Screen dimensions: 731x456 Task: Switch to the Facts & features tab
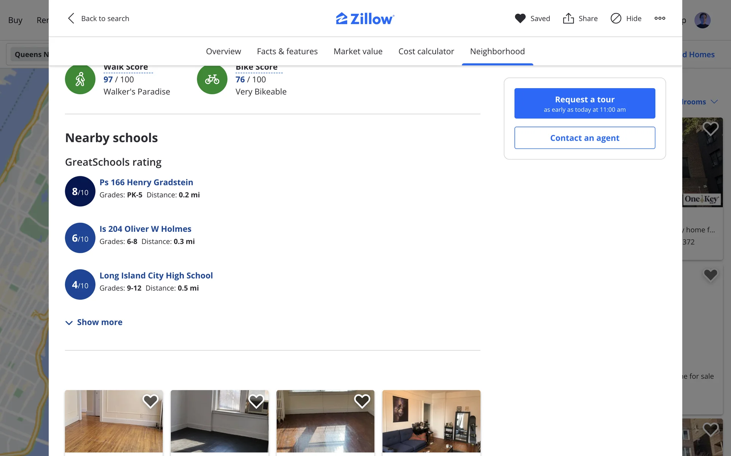pos(287,51)
